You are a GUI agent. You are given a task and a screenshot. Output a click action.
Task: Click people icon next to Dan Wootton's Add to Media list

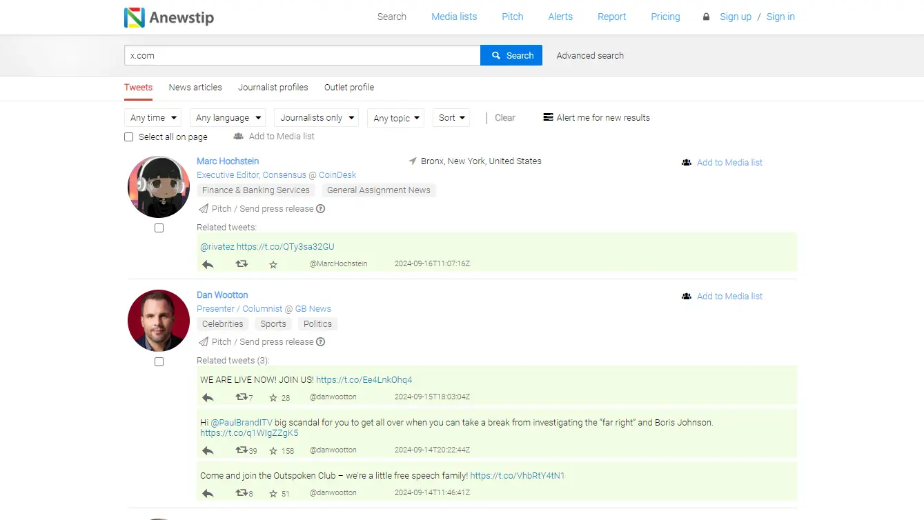pyautogui.click(x=687, y=296)
